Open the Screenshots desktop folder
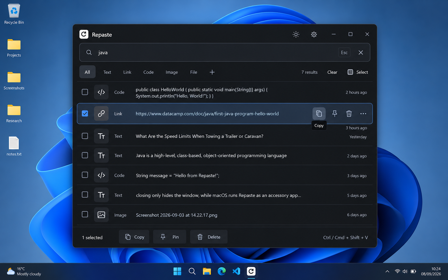 click(14, 81)
